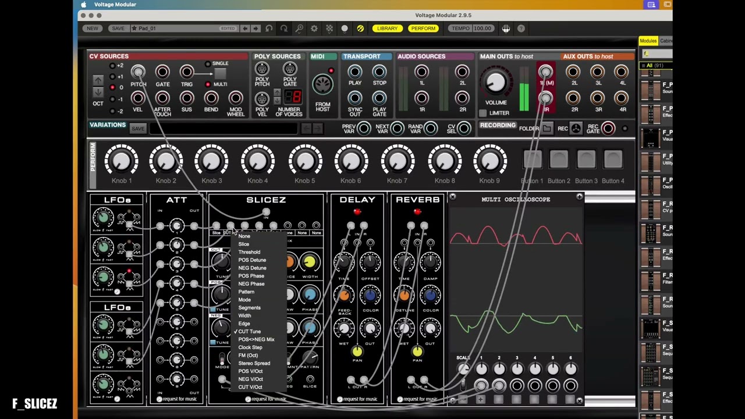
Task: Adjust perform Knob 5
Action: [x=305, y=161]
